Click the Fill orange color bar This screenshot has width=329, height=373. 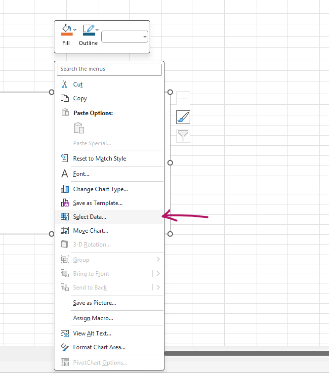67,34
